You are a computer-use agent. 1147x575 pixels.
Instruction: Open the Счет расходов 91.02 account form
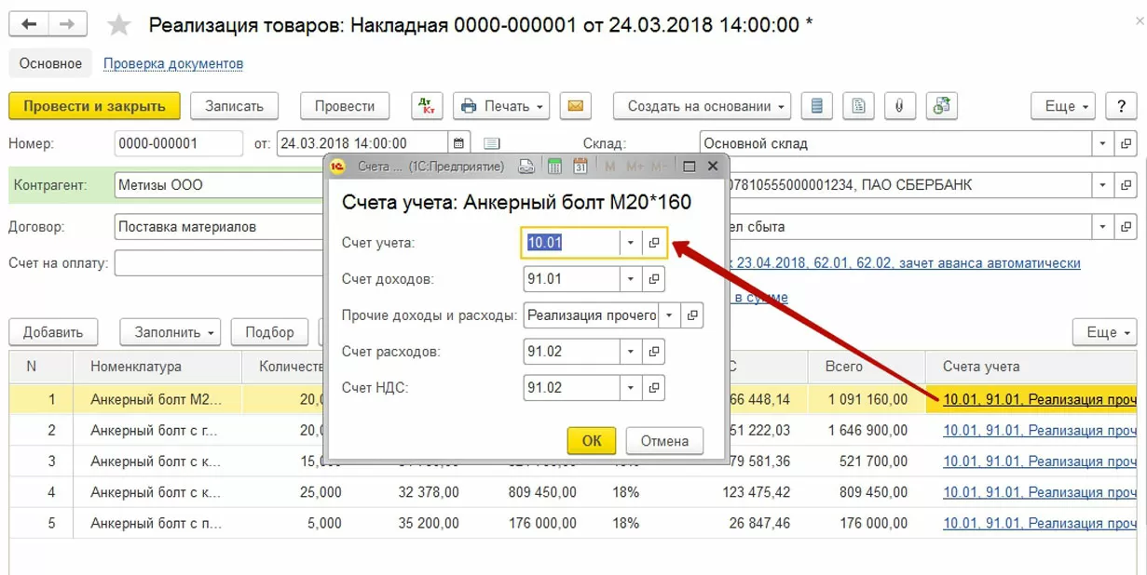tap(654, 352)
